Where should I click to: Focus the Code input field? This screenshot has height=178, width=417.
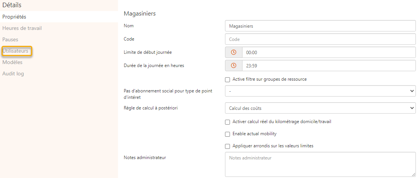(x=320, y=39)
